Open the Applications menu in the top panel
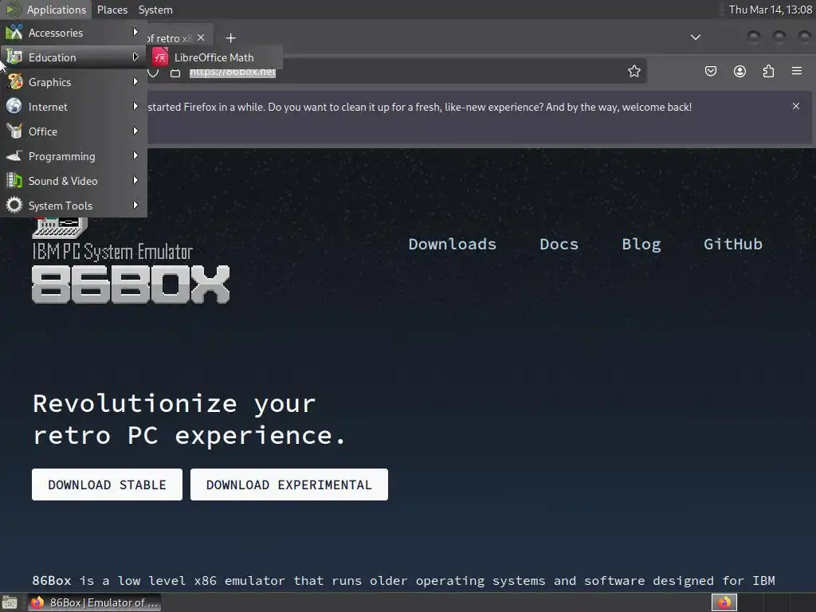Image resolution: width=816 pixels, height=612 pixels. click(47, 10)
